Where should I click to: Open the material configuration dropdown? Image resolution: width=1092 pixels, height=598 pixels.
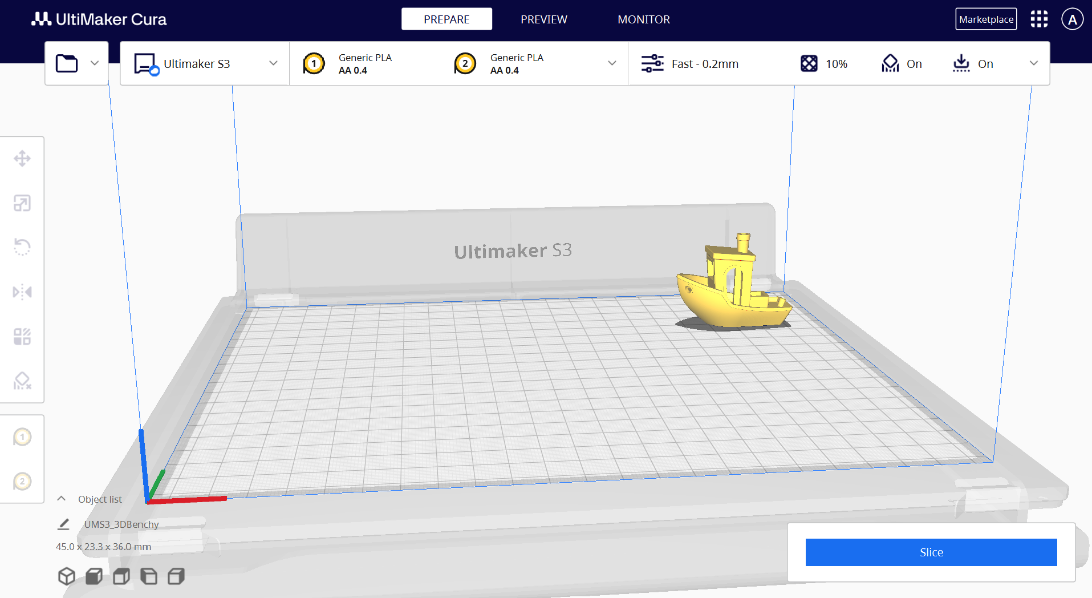[612, 63]
